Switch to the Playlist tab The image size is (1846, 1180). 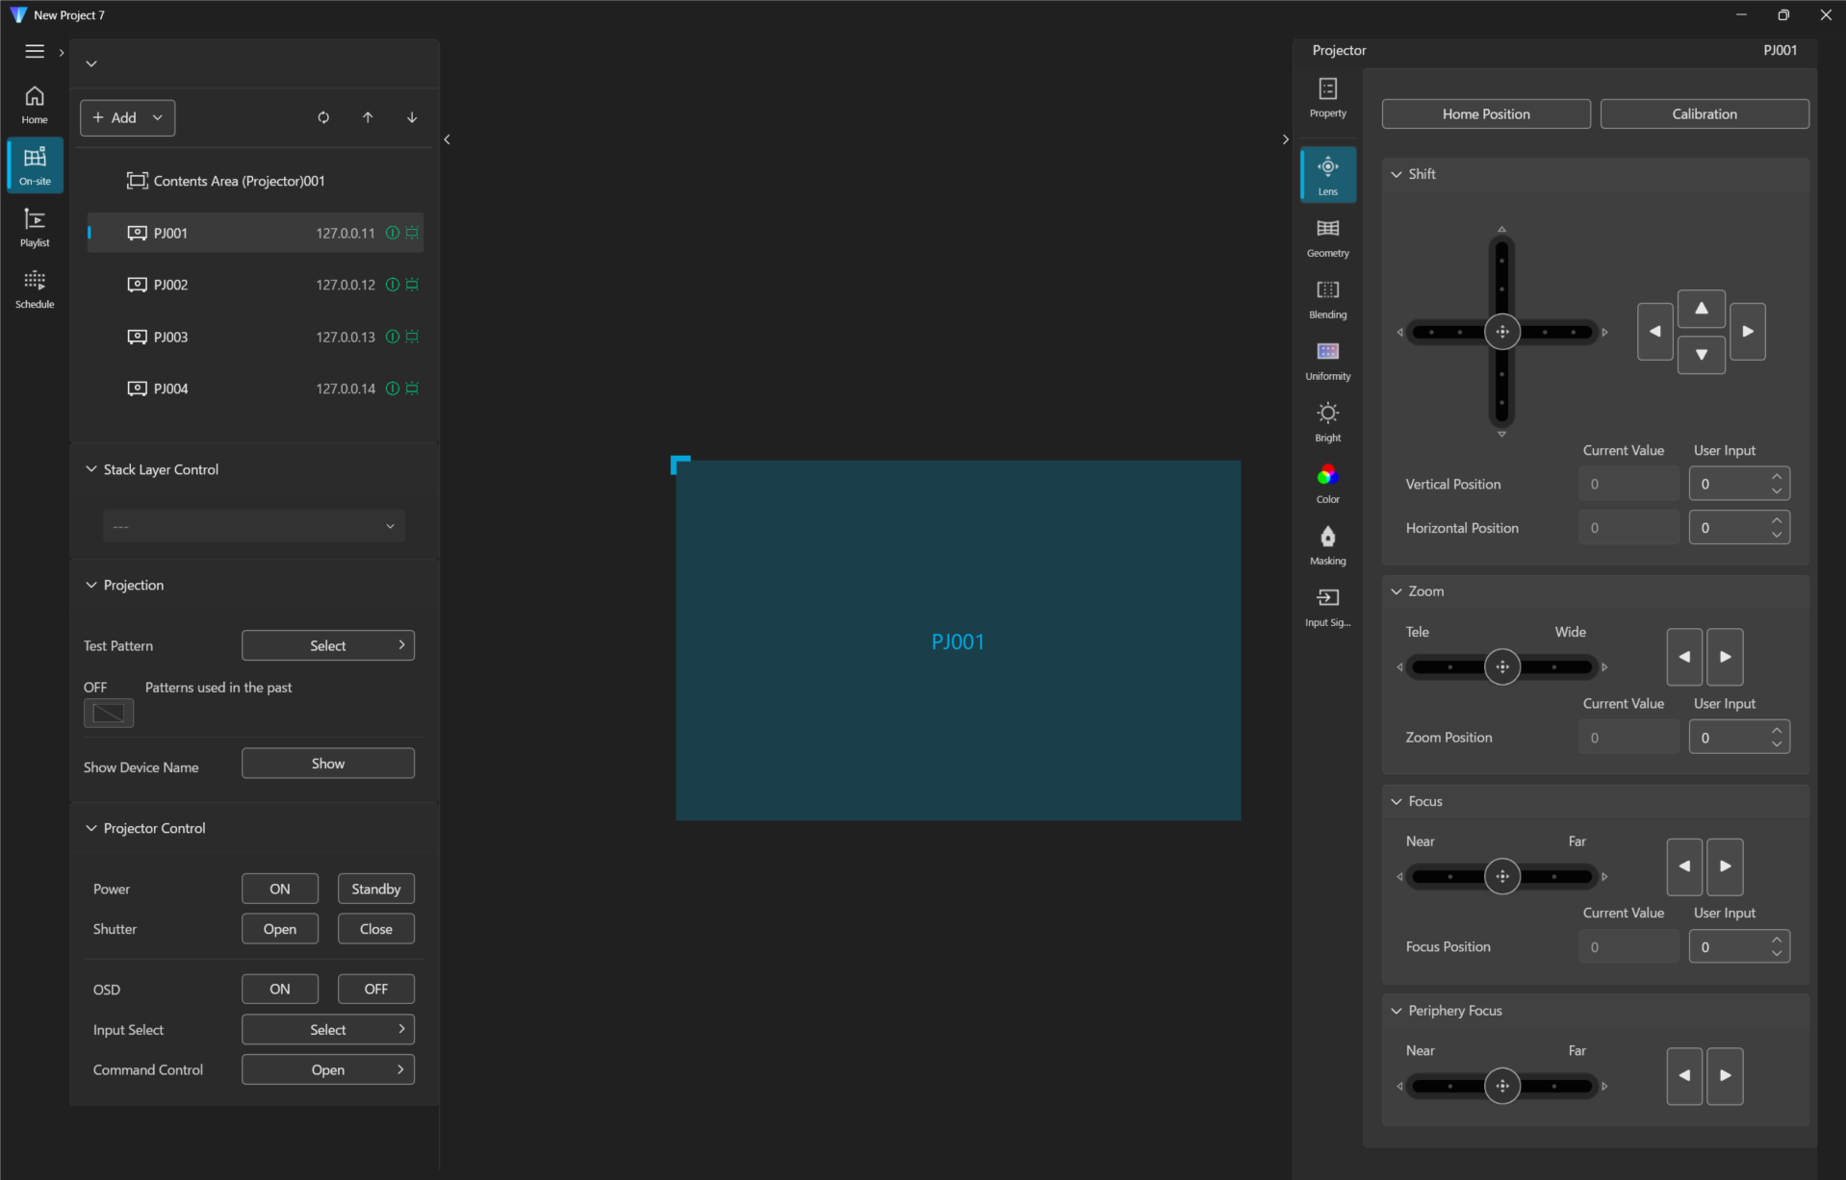coord(35,227)
